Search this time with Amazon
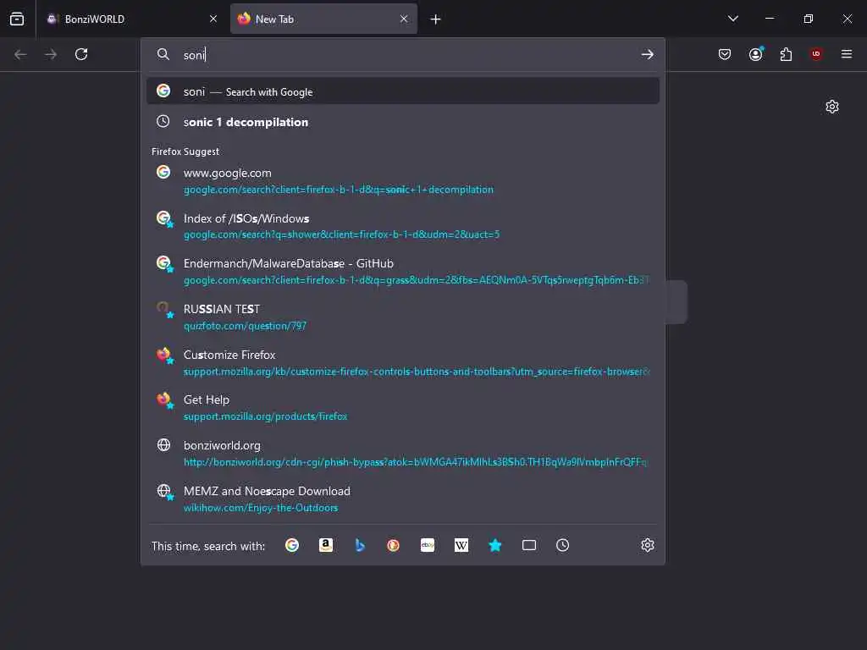867x650 pixels. tap(326, 546)
